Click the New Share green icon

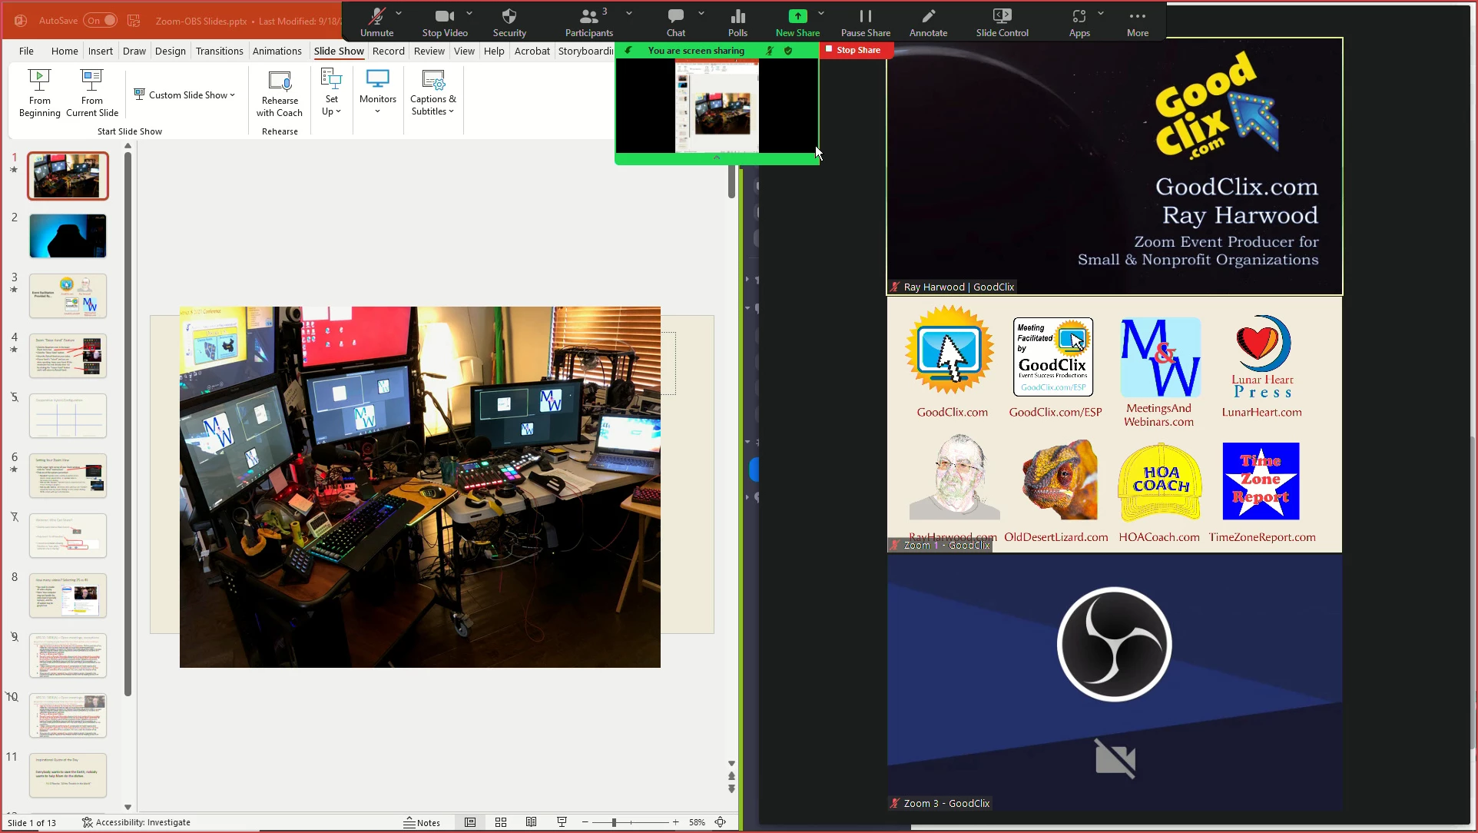(797, 17)
